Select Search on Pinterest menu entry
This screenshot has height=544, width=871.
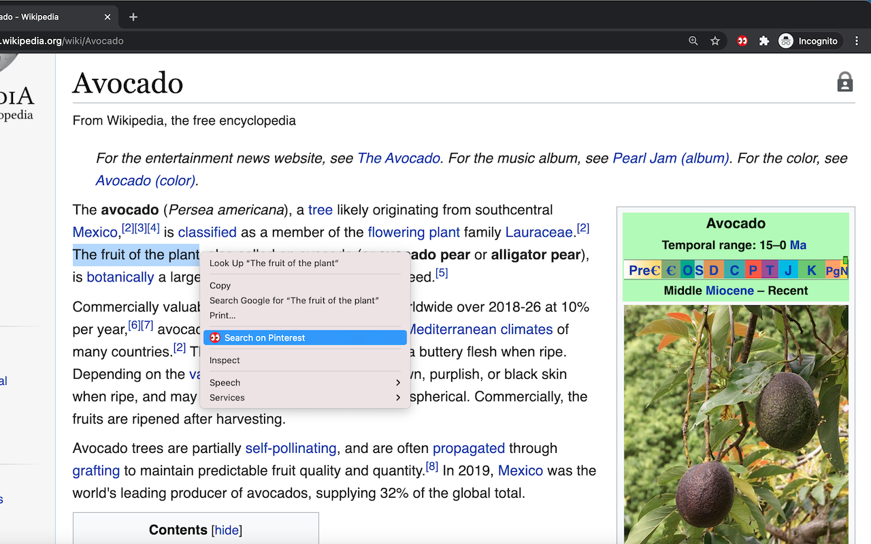(x=305, y=338)
